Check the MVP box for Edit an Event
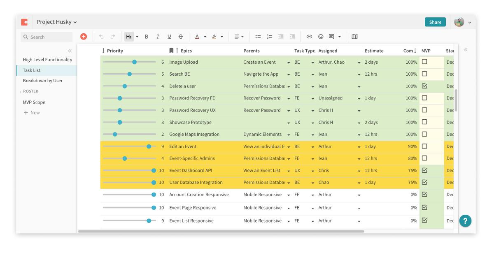 click(x=424, y=146)
